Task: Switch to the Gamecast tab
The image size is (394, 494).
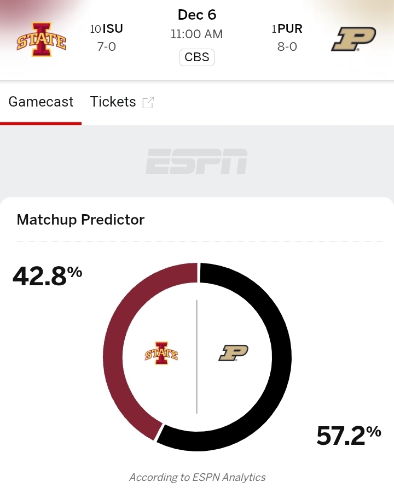Action: coord(41,102)
